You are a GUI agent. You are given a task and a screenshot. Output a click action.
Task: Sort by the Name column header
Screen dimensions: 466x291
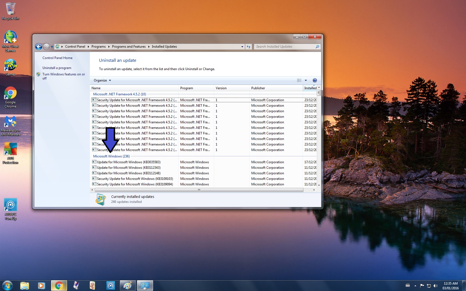click(134, 88)
